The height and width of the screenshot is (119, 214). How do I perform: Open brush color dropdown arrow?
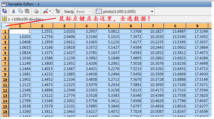[x=50, y=11]
